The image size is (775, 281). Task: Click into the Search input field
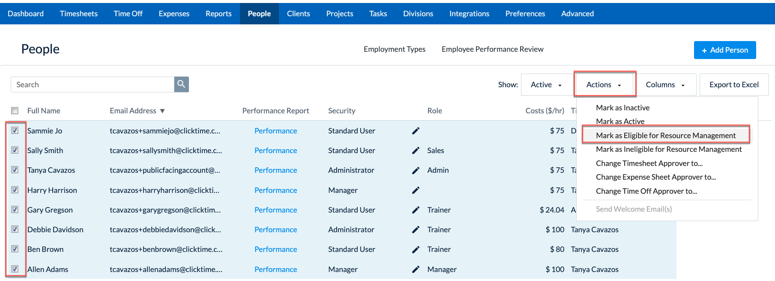[93, 85]
